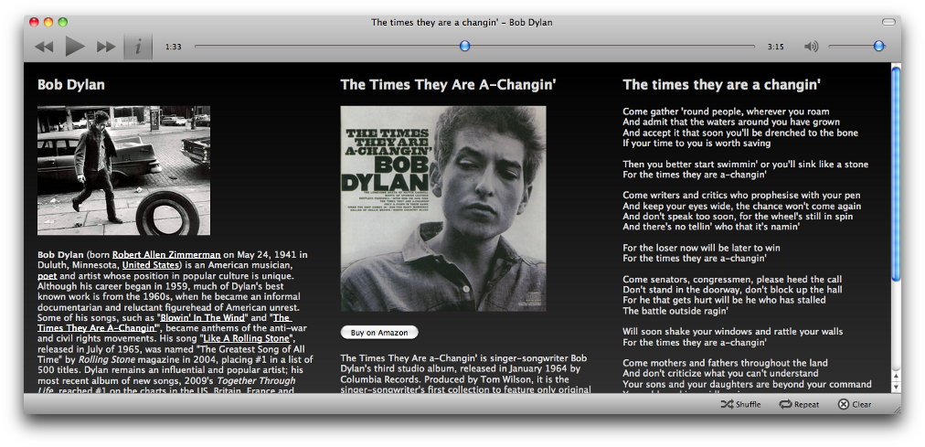Viewport: 925px width, 447px height.
Task: Click the song progress slider knob
Action: [x=465, y=46]
